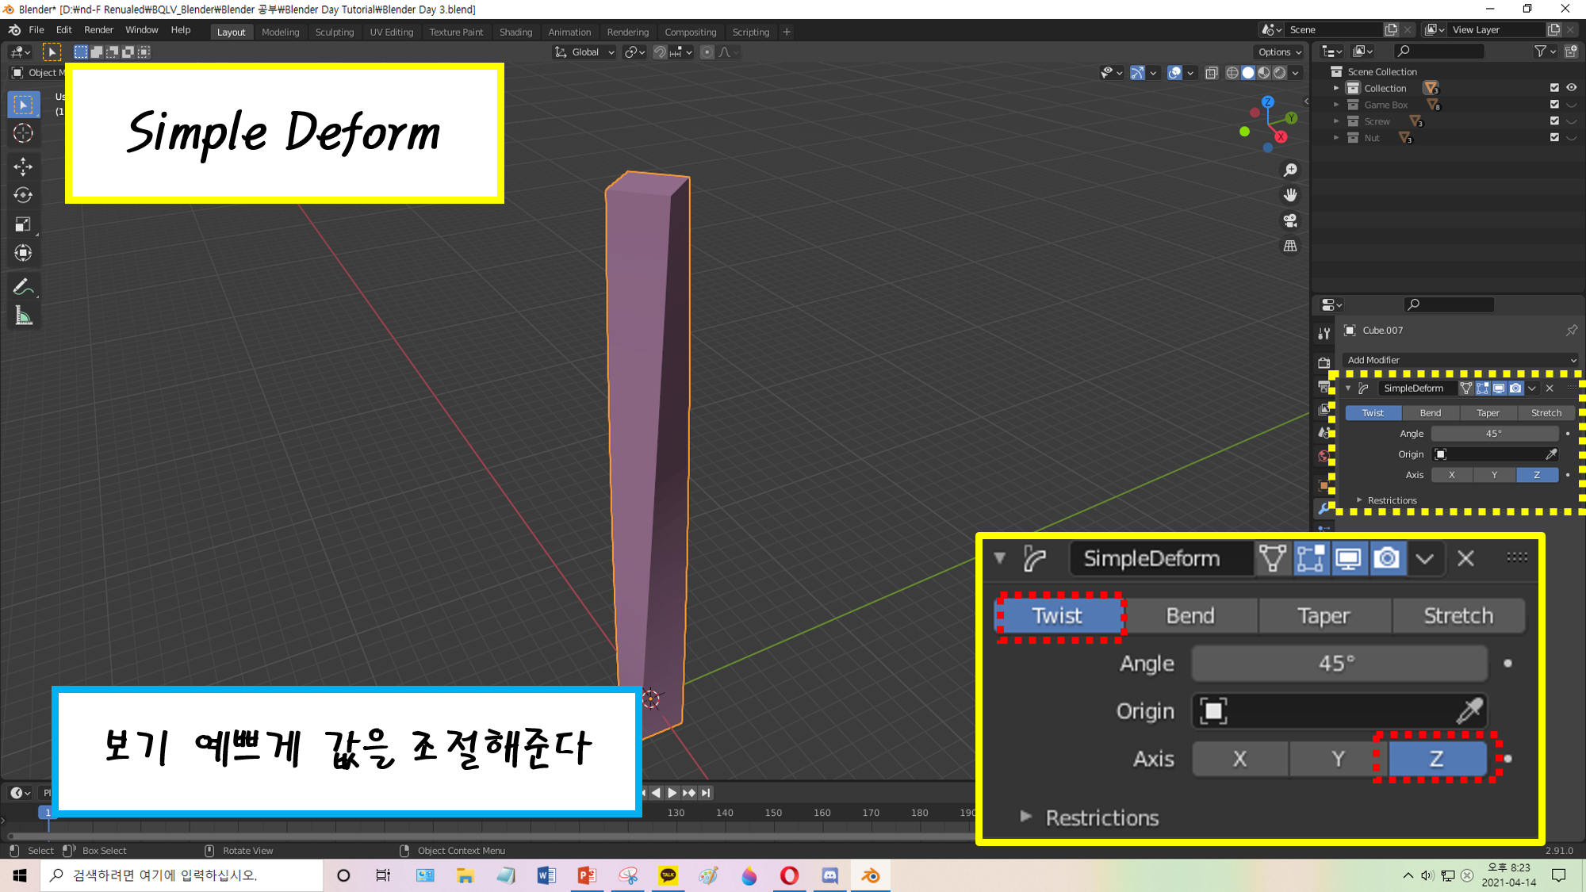Select the Annotate pencil tool
The width and height of the screenshot is (1586, 892).
[x=23, y=287]
